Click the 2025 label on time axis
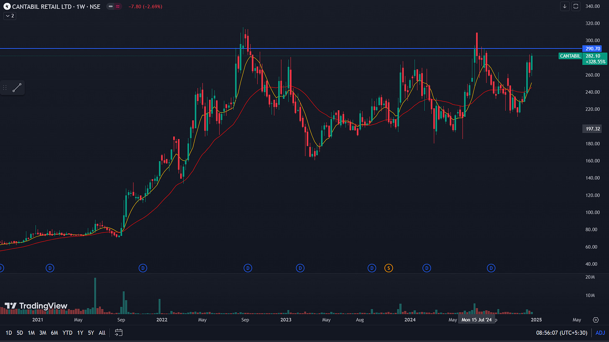609x342 pixels. click(536, 320)
